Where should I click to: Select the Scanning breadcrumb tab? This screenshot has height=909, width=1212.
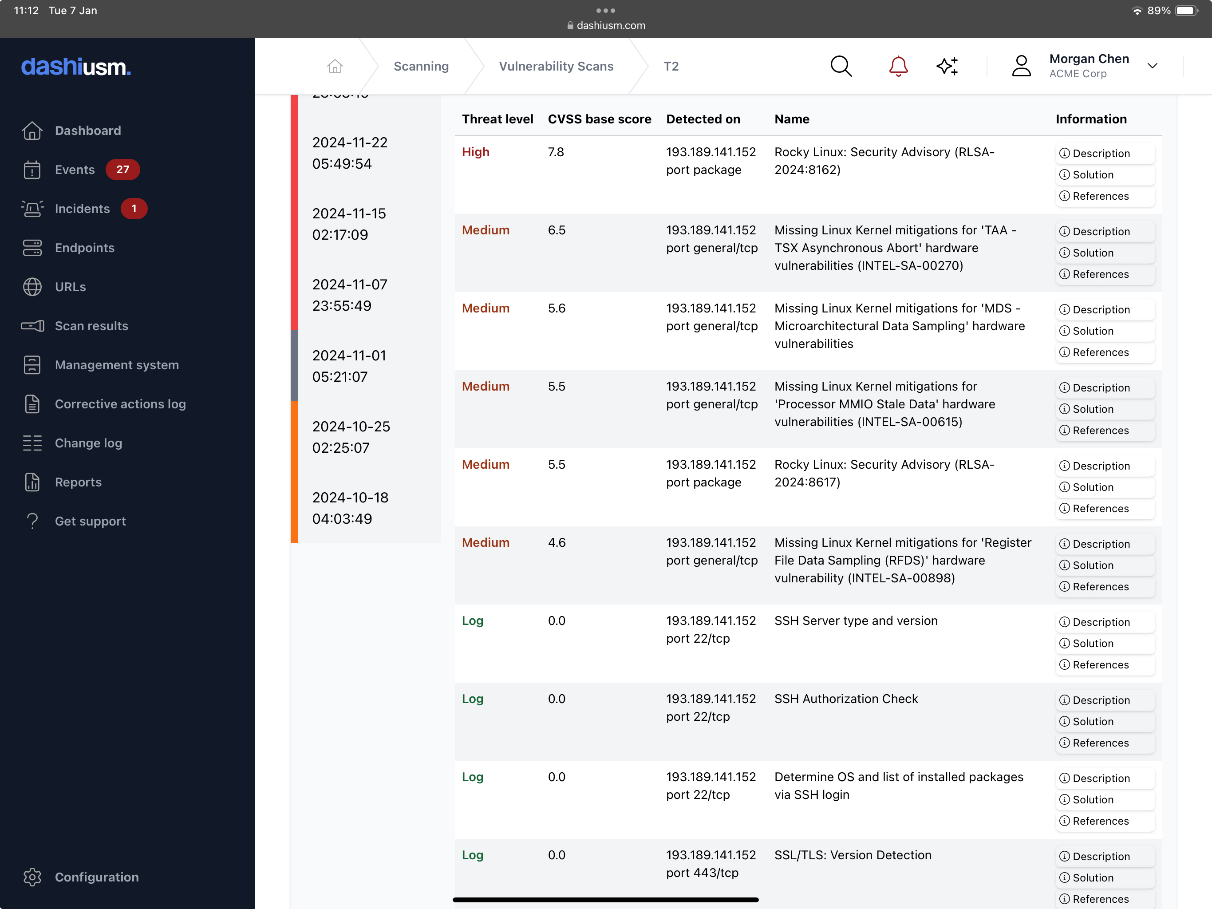[422, 66]
